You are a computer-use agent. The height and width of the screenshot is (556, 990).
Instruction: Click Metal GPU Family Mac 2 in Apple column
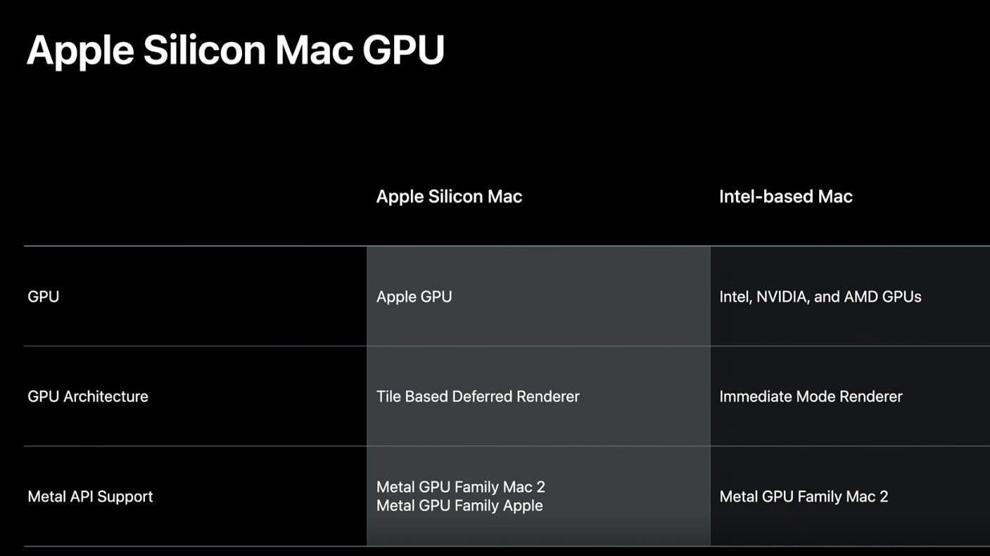(461, 486)
